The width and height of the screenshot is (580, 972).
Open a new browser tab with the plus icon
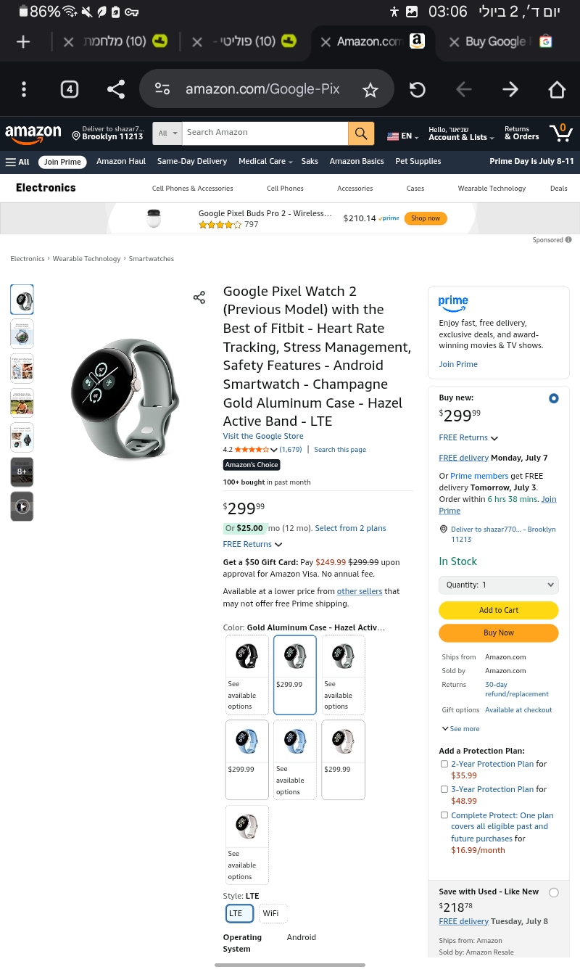[x=23, y=41]
